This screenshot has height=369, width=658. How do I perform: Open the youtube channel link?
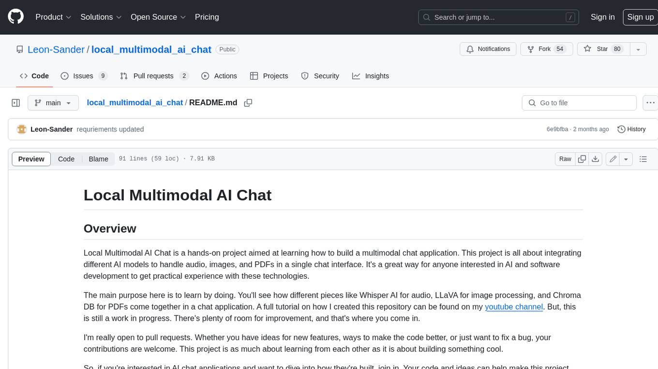[514, 307]
